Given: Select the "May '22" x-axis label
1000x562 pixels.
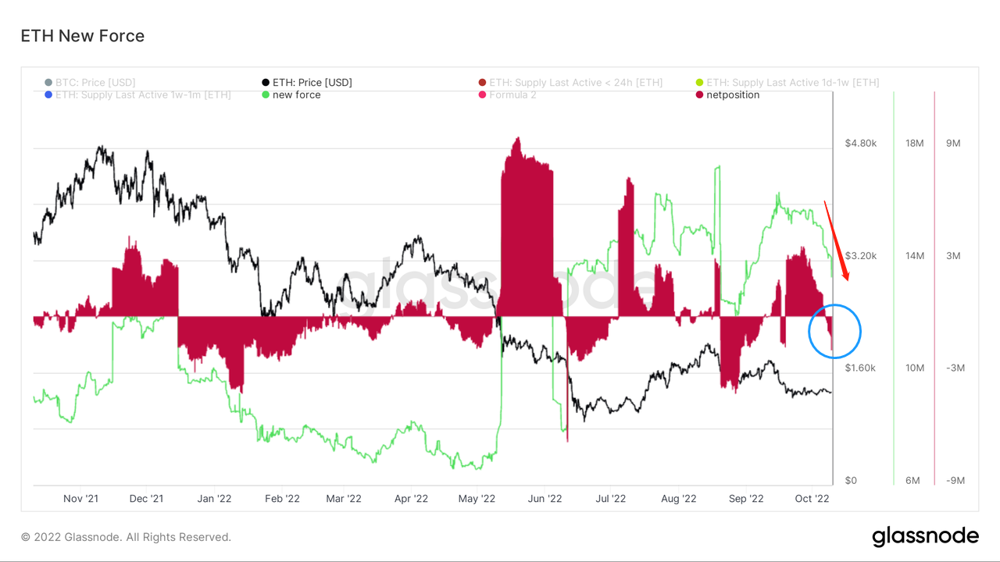Looking at the screenshot, I should (477, 498).
